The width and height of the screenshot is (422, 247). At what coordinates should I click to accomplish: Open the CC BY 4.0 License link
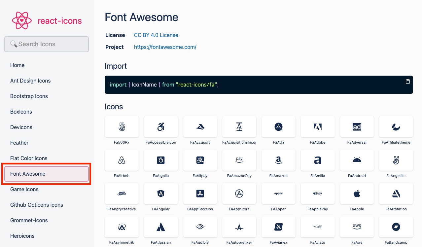coord(156,35)
